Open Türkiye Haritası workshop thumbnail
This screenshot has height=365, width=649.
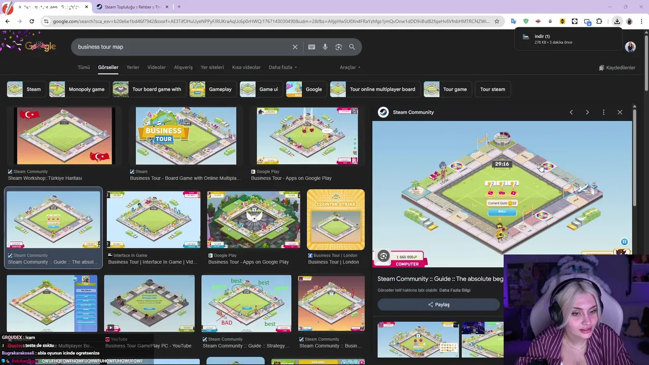point(64,135)
